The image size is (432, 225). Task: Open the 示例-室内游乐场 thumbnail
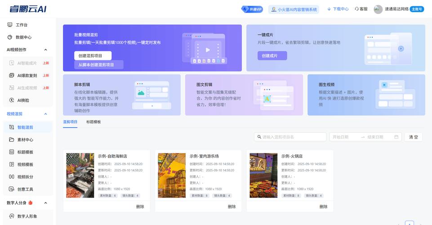pyautogui.click(x=172, y=175)
